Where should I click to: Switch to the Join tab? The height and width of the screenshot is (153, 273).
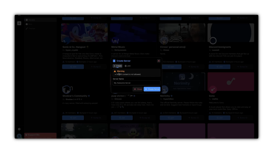[x=127, y=66]
